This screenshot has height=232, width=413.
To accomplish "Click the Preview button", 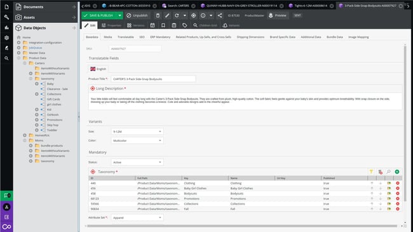I will click(x=278, y=15).
